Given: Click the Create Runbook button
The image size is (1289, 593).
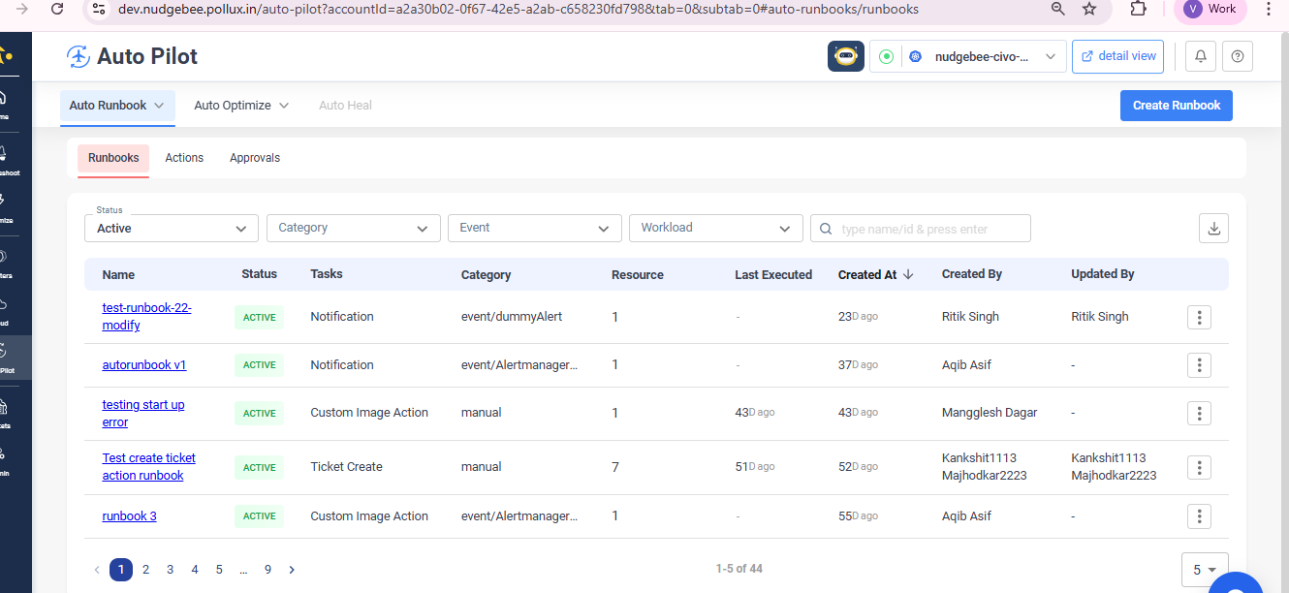Looking at the screenshot, I should (1176, 106).
